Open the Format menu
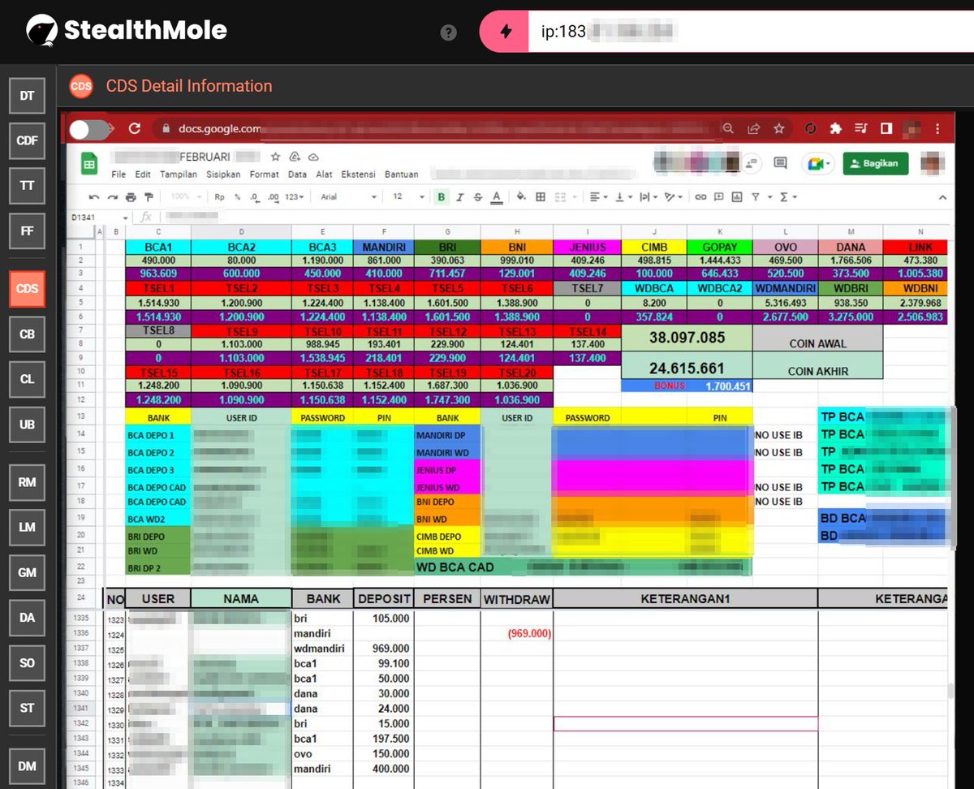 pyautogui.click(x=265, y=175)
